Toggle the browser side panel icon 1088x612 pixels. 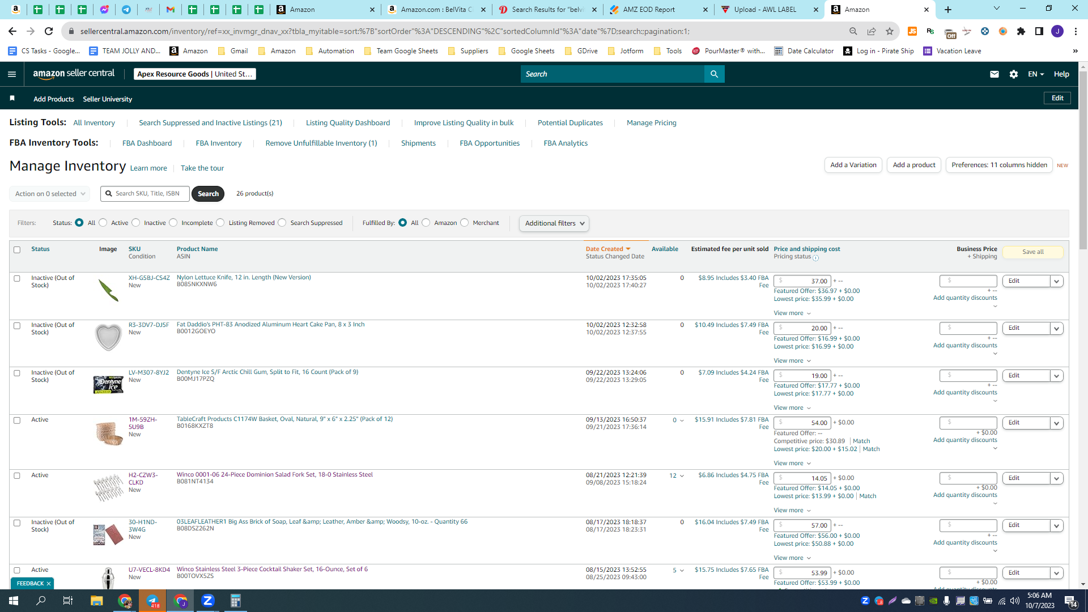point(1039,31)
